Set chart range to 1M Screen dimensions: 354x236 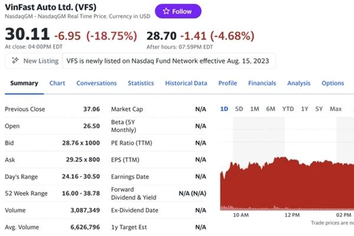(254, 109)
